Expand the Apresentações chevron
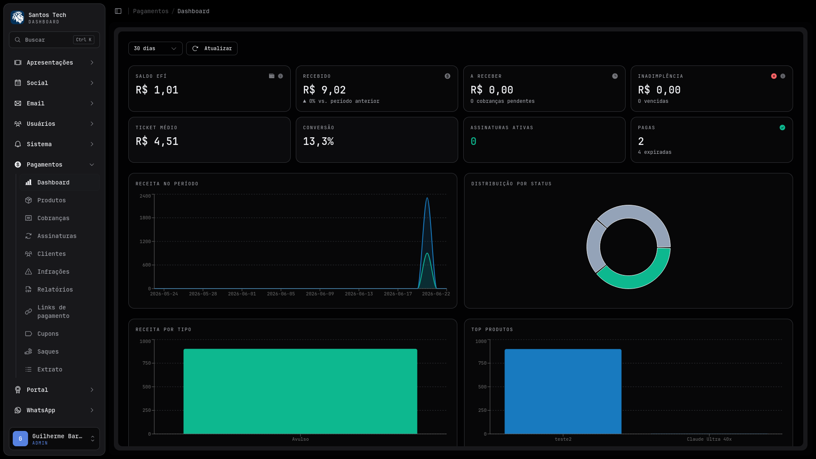This screenshot has height=459, width=816. tap(92, 62)
